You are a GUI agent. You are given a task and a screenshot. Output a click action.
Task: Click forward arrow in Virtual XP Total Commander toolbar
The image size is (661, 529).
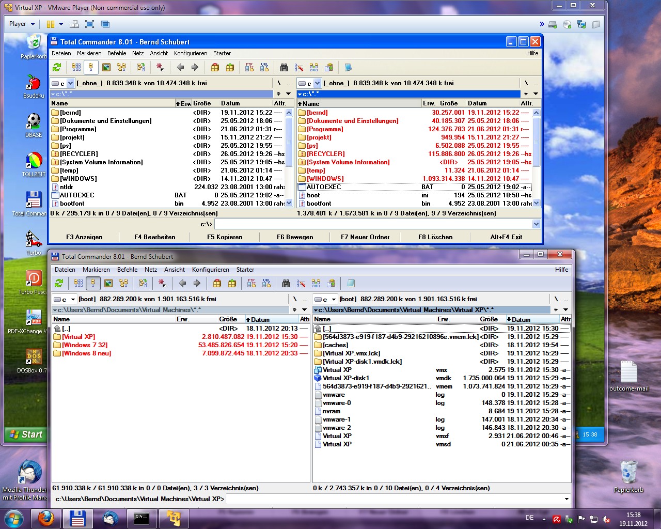coord(195,67)
